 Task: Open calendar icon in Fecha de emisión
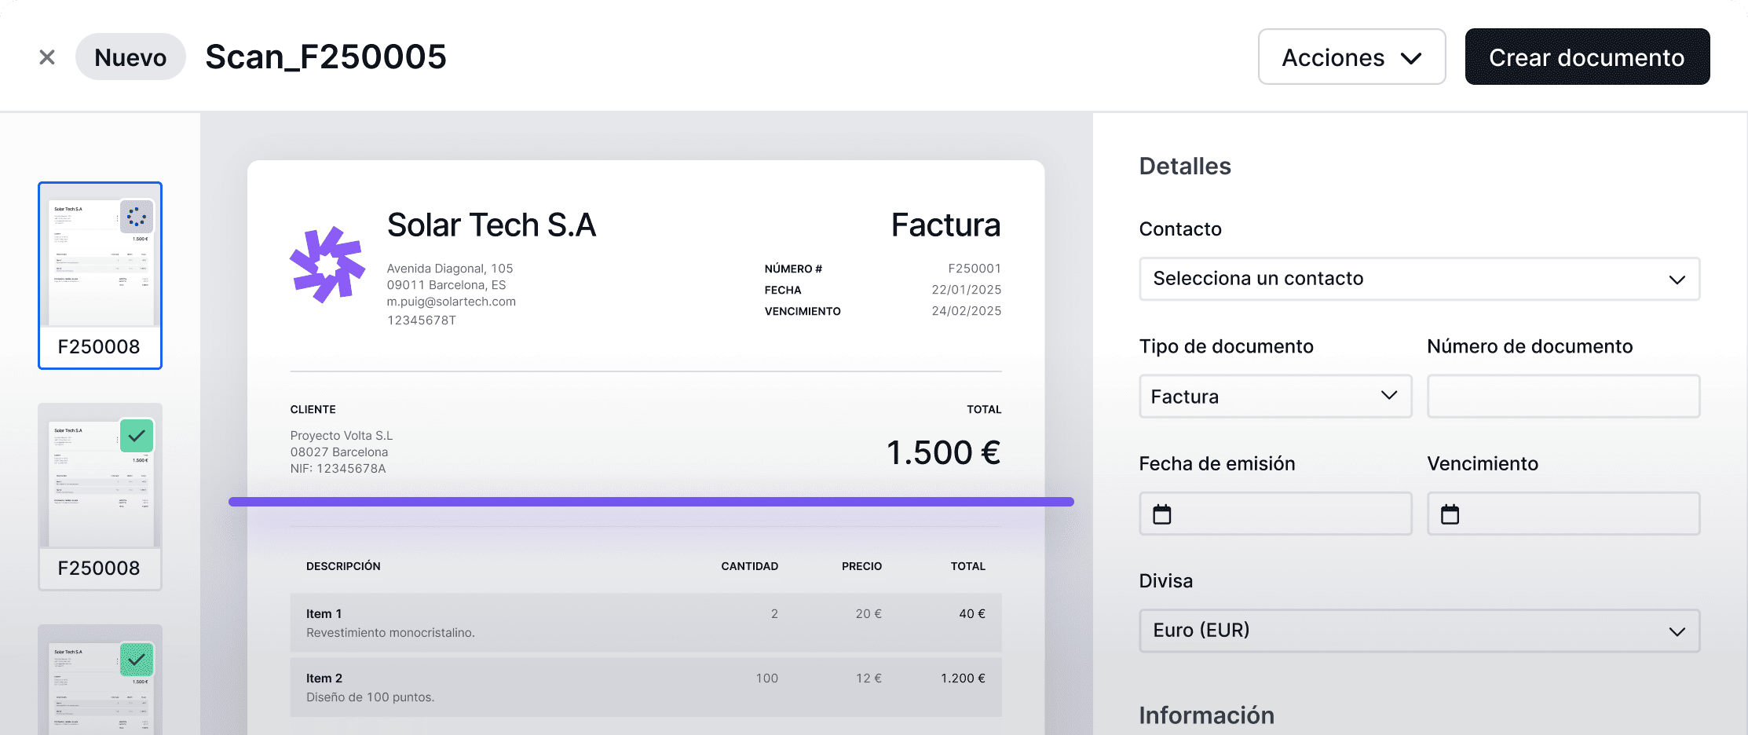[1162, 514]
